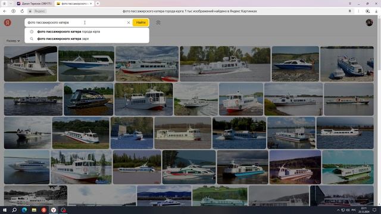Open browser downloads icon
This screenshot has width=381, height=214.
coord(376,11)
